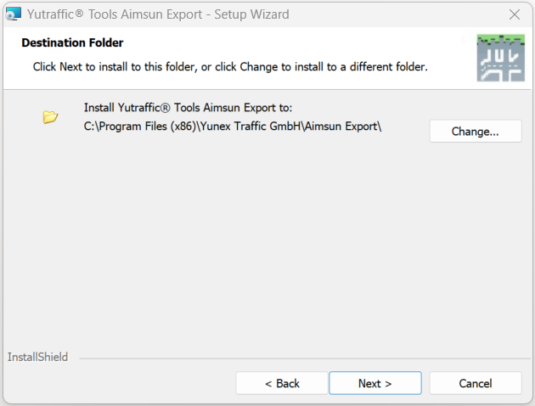Go back with the < Back button
The width and height of the screenshot is (535, 406).
point(282,383)
